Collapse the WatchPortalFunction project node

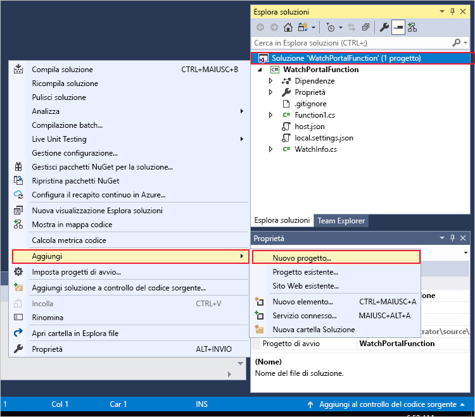tap(260, 70)
